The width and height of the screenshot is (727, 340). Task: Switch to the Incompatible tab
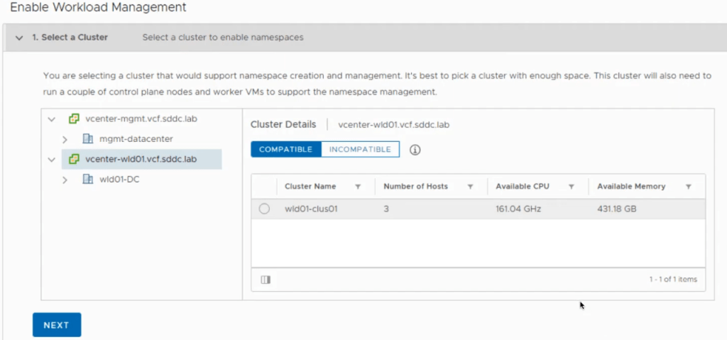pyautogui.click(x=360, y=150)
